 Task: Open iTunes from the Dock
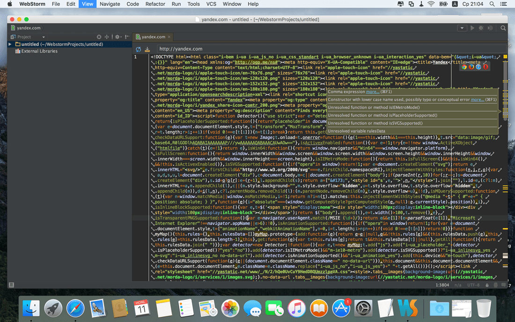pyautogui.click(x=296, y=308)
